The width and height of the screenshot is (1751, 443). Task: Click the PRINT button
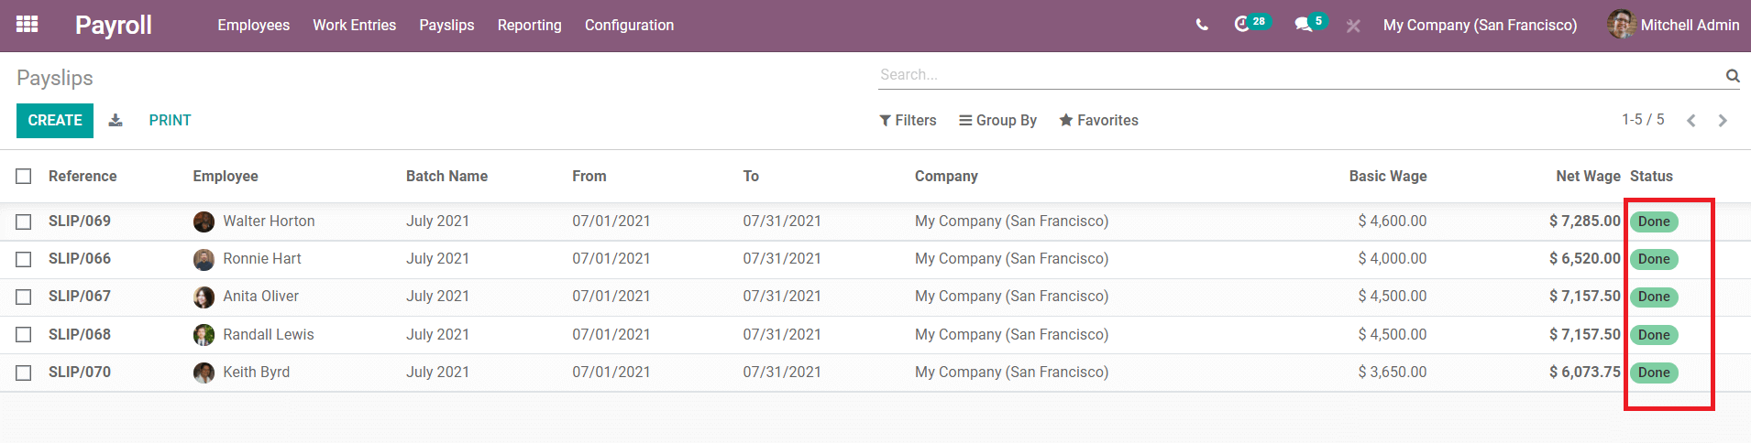170,120
